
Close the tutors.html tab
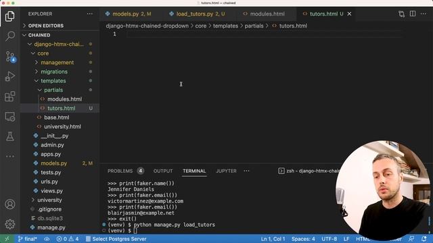[349, 13]
